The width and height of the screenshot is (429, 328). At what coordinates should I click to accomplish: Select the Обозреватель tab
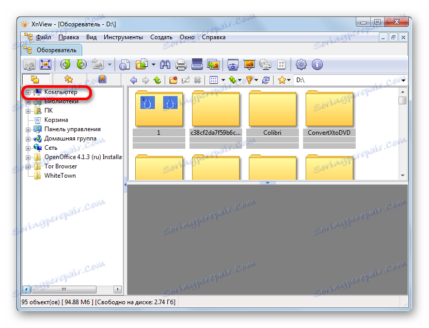52,50
